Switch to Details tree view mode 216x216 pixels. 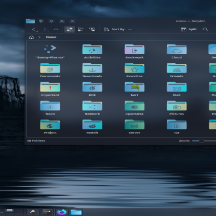[x=92, y=29]
